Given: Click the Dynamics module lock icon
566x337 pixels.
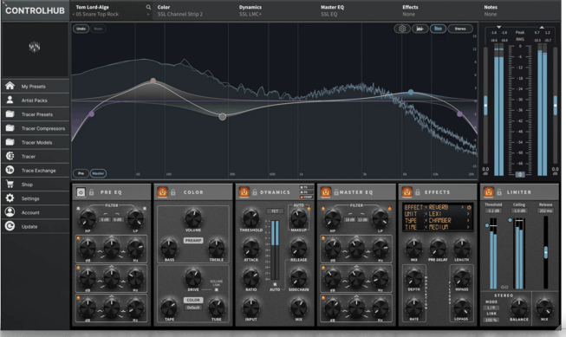Looking at the screenshot, I should (x=255, y=192).
